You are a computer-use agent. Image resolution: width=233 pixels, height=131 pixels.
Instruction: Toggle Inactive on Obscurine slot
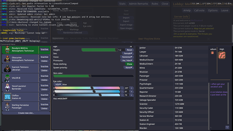(x=45, y=57)
